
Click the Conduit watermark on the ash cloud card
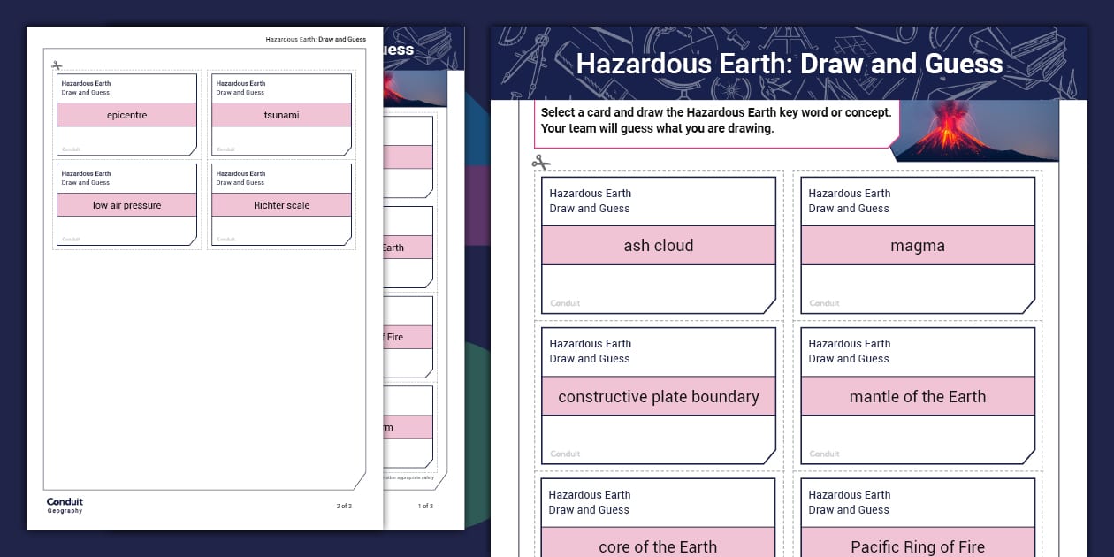565,302
